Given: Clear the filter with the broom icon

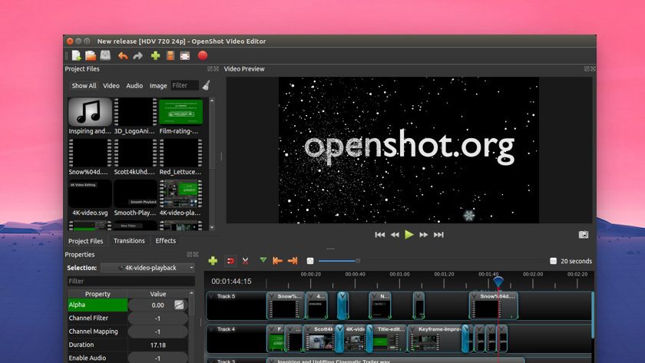Looking at the screenshot, I should coord(206,86).
